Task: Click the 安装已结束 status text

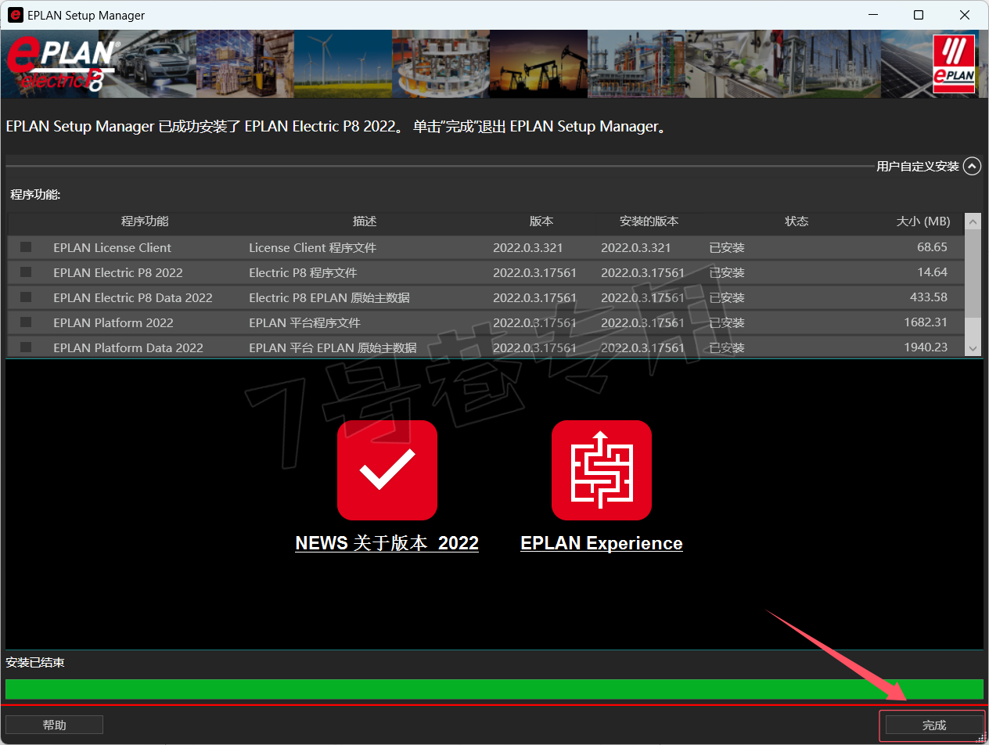Action: point(35,663)
